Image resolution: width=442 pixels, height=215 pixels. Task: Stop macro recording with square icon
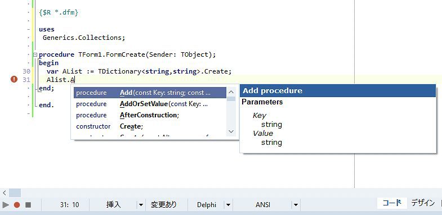click(28, 205)
